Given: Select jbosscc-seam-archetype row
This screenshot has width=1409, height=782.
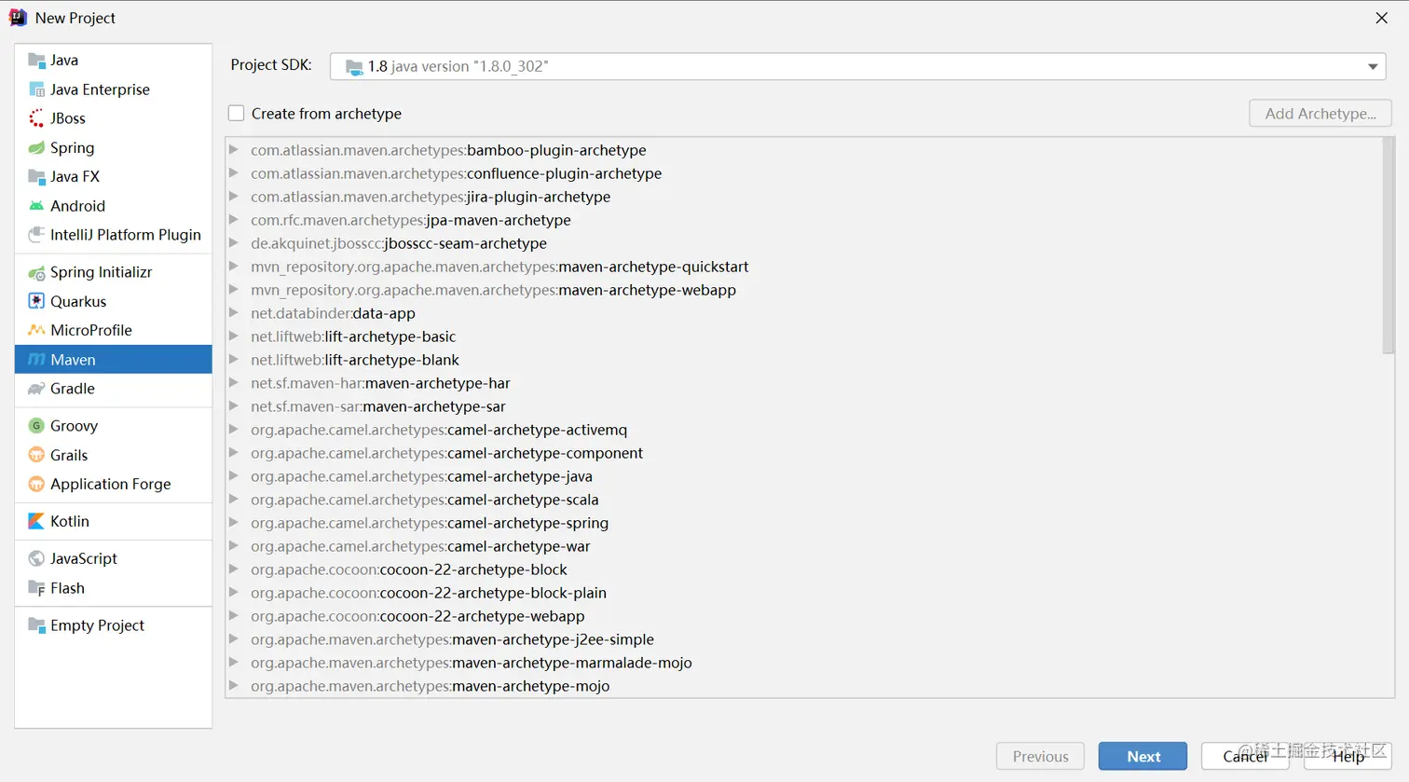Looking at the screenshot, I should tap(804, 243).
